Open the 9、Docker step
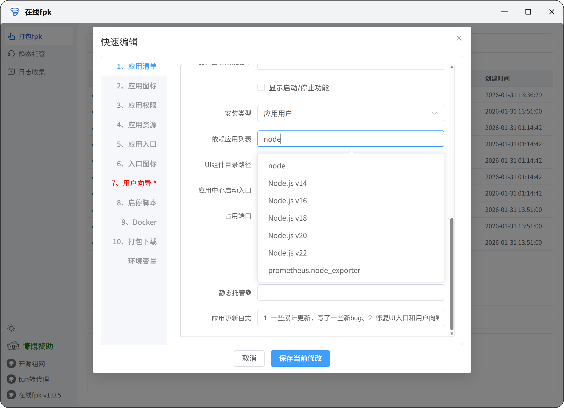 (139, 222)
